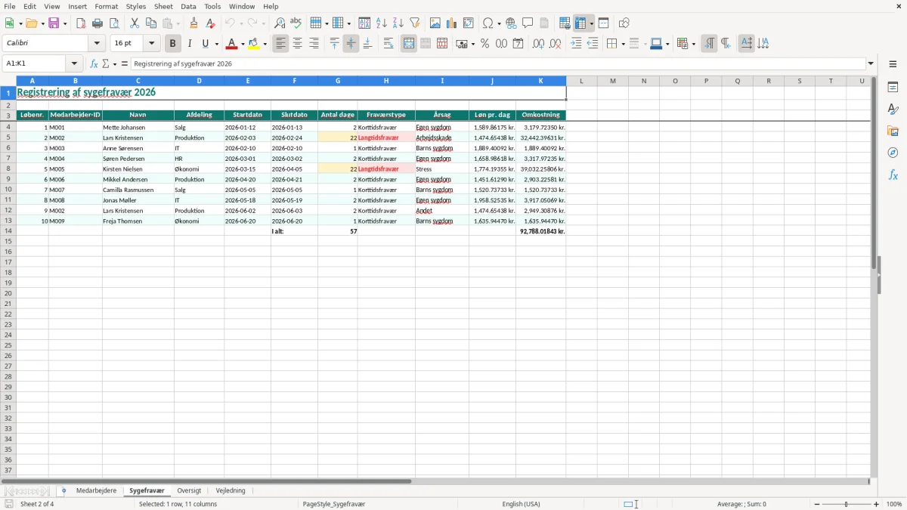Click the Increase Indent icon

pyautogui.click(x=576, y=44)
